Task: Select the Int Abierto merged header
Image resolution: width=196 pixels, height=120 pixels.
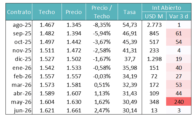Action: 166,8
